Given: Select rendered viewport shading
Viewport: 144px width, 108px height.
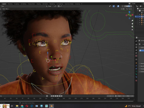Looking at the screenshot, I should (131, 6).
